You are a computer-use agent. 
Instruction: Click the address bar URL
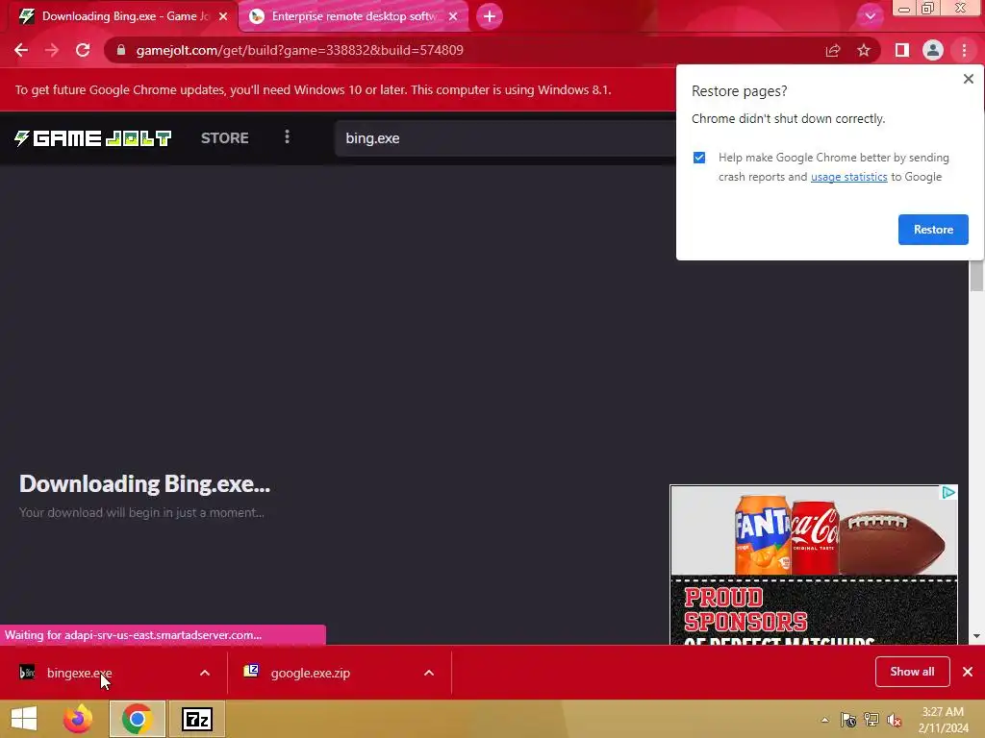tap(300, 50)
